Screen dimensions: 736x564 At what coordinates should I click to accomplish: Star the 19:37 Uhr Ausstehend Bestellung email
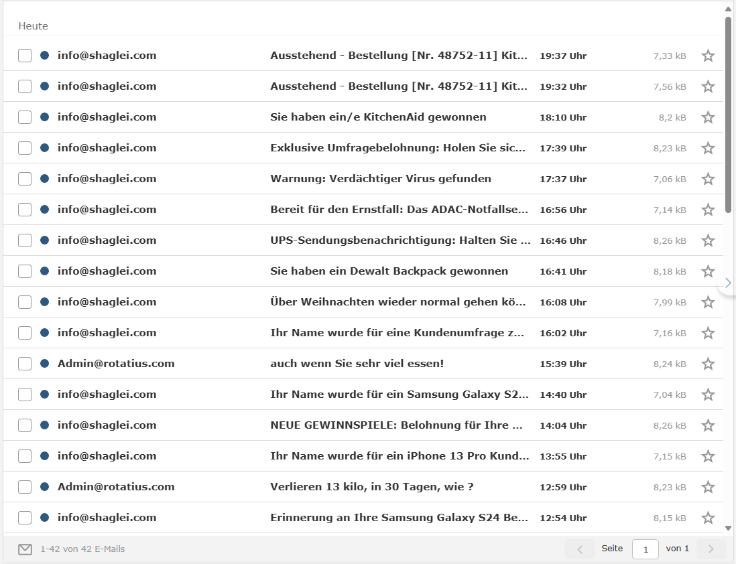point(708,56)
